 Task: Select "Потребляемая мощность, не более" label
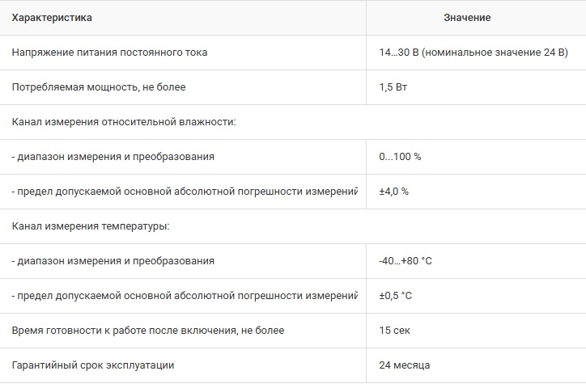pos(93,87)
